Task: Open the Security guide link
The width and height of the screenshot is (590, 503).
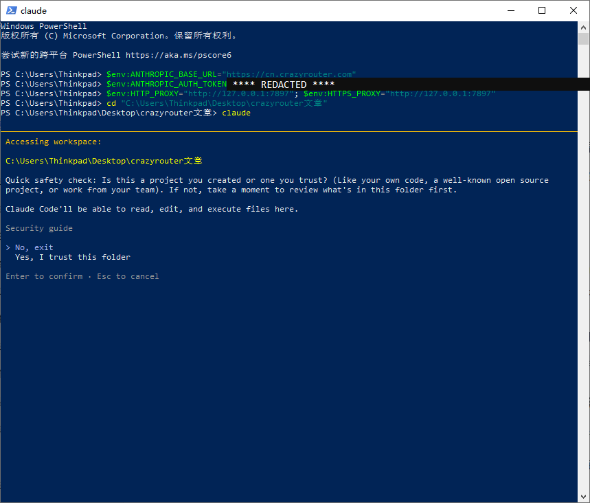Action: pos(39,228)
